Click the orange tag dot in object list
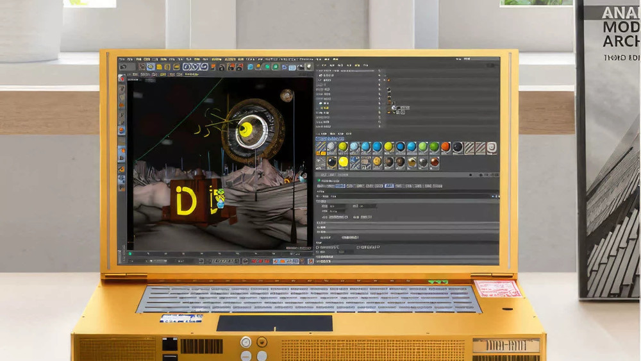Screen dimensions: 641x361 pyautogui.click(x=389, y=80)
